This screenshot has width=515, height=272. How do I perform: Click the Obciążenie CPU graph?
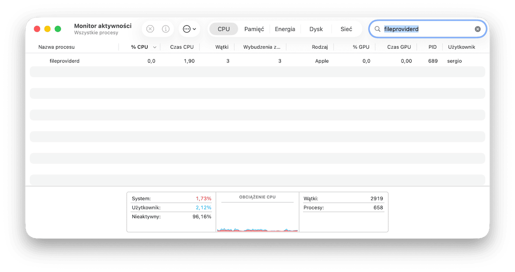pyautogui.click(x=257, y=216)
